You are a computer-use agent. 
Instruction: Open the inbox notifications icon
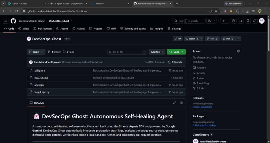tap(255, 21)
